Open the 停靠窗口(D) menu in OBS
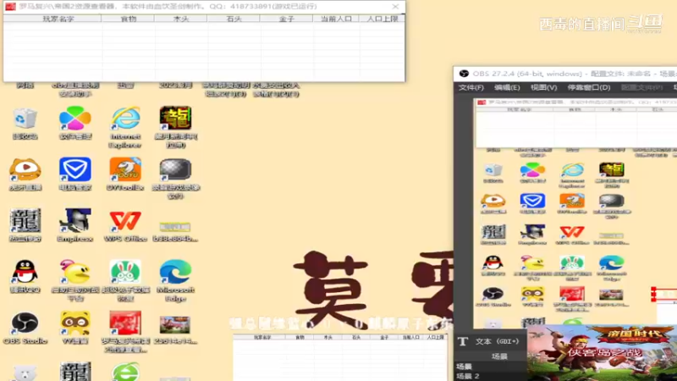 point(588,87)
